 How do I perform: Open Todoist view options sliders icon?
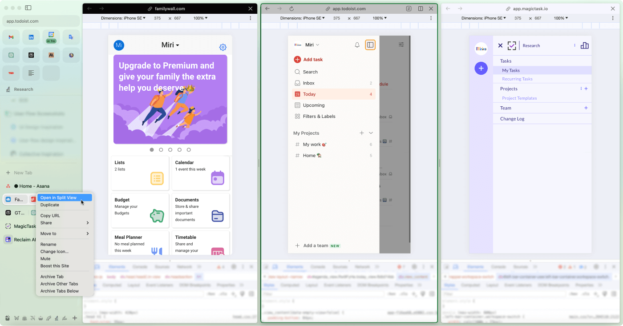coord(401,45)
